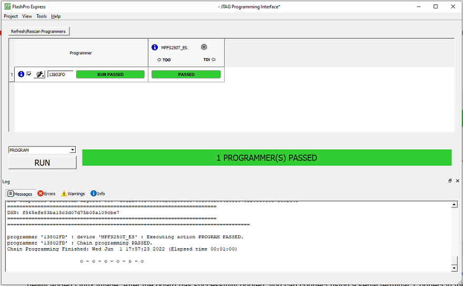463x286 pixels.
Task: Open the Project menu
Action: pos(11,16)
